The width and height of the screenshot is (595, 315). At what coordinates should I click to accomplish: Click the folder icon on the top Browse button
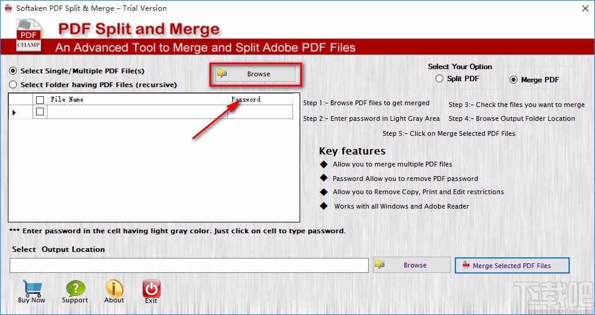tap(222, 73)
